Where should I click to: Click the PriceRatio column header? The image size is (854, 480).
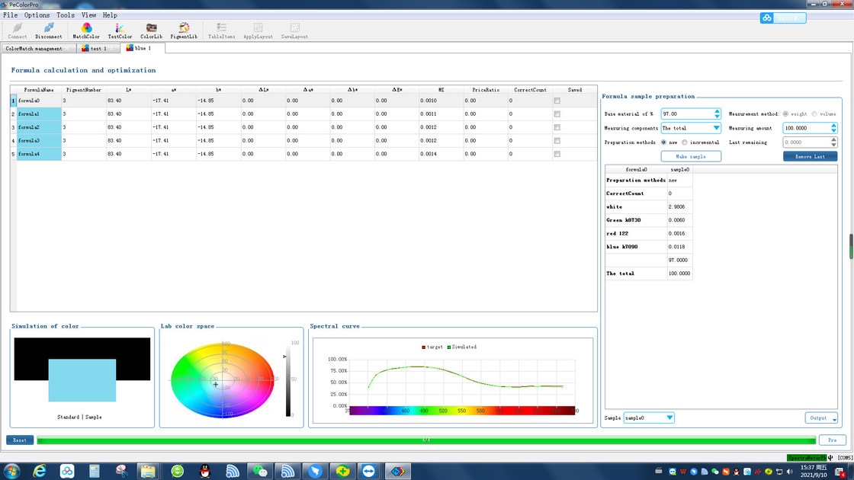(x=485, y=90)
